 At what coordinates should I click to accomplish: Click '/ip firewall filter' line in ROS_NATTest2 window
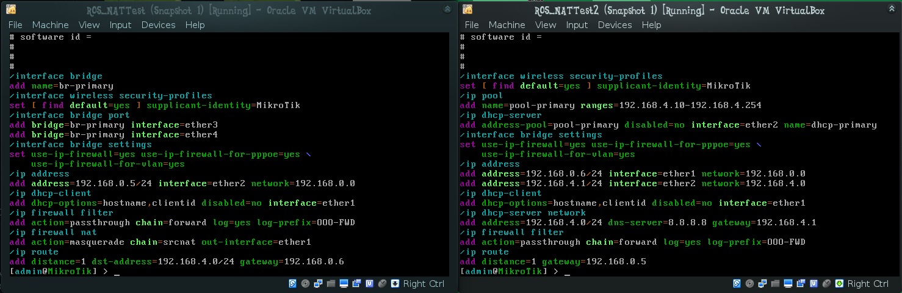click(x=512, y=233)
